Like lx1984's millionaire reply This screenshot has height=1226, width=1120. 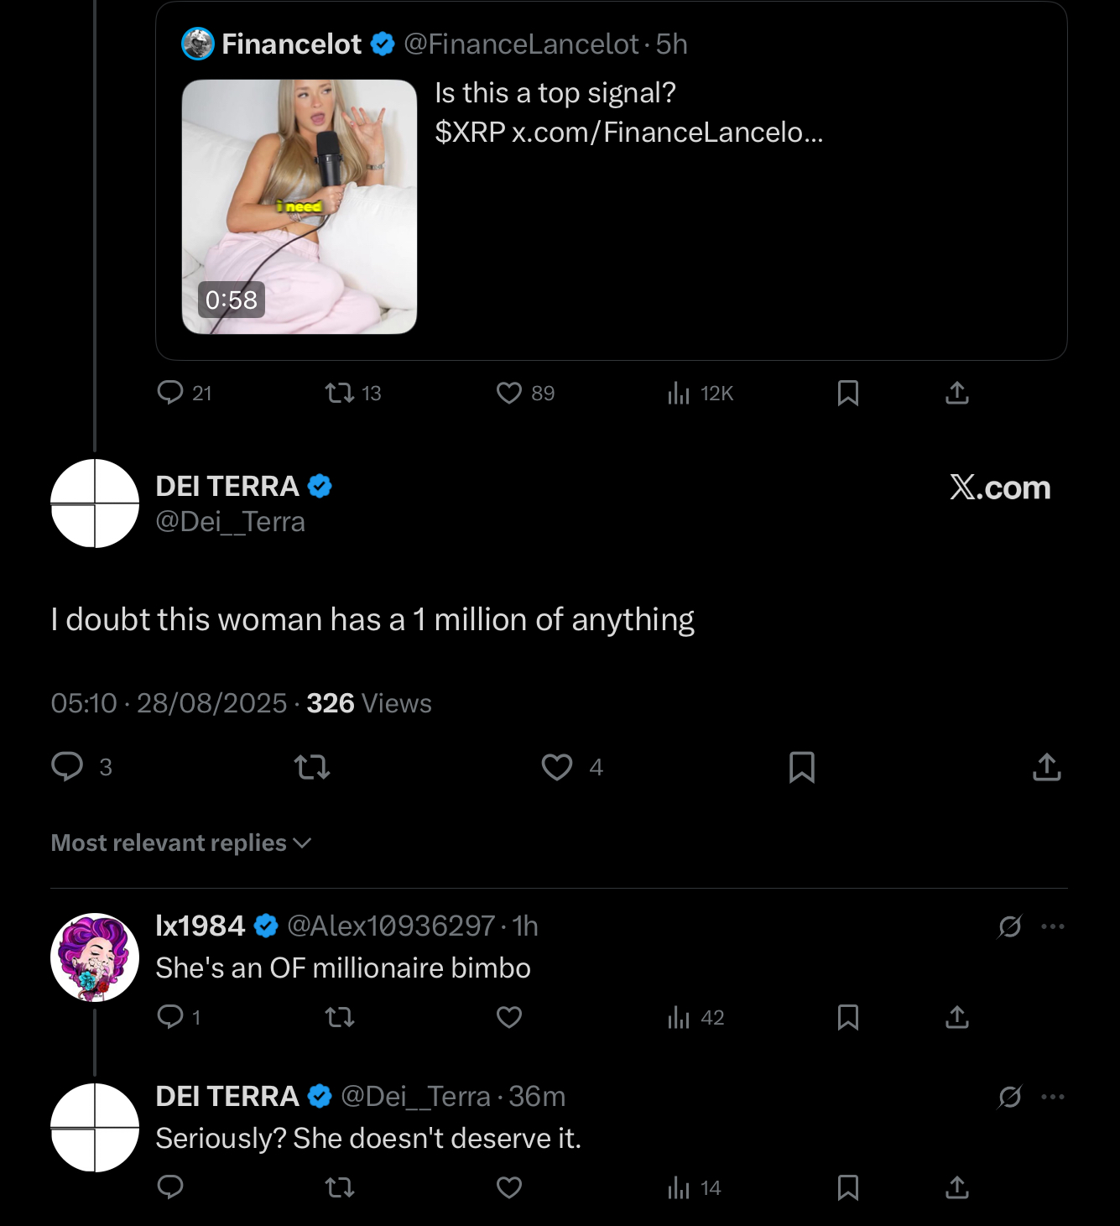coord(509,1017)
